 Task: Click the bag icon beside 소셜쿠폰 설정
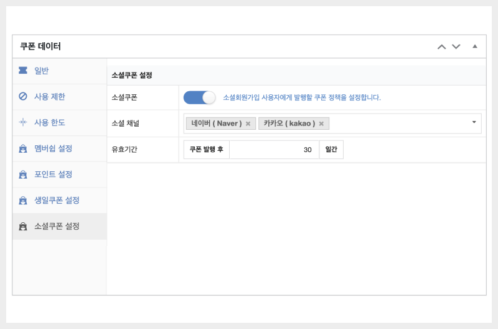point(23,227)
